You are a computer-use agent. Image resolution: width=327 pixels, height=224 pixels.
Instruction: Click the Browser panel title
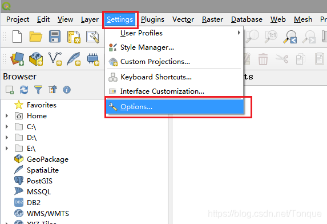pyautogui.click(x=19, y=77)
